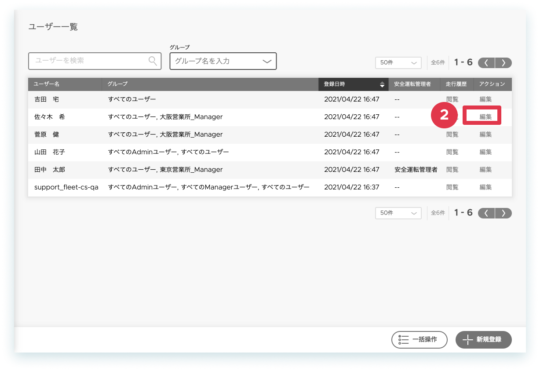Toggle sort arrows on 登録日時 column
The image size is (540, 371).
coord(382,84)
